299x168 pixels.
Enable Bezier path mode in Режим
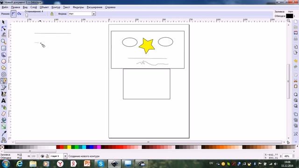(x=14, y=14)
